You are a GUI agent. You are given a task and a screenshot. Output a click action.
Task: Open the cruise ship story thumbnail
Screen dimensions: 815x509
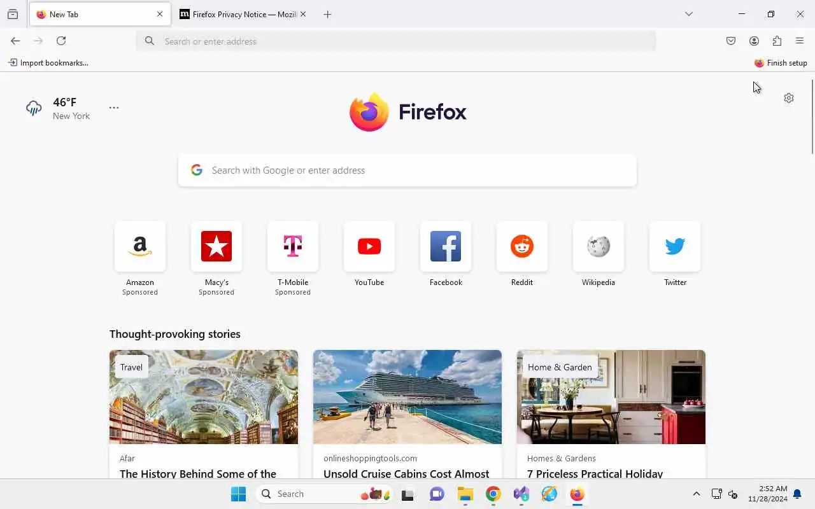point(407,397)
